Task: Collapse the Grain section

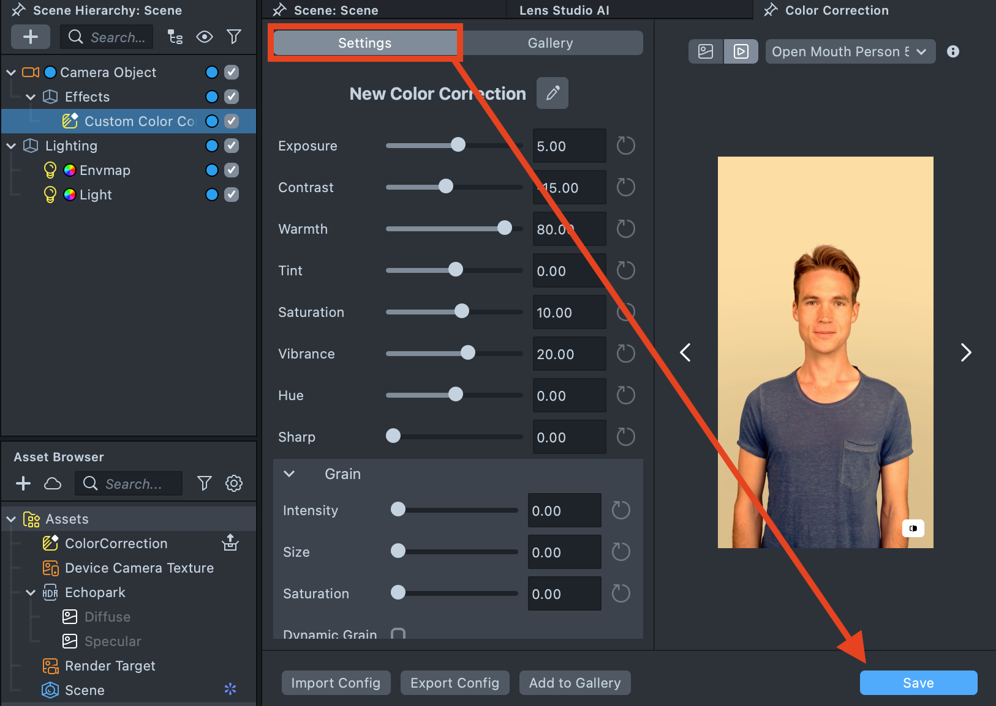Action: (x=290, y=474)
